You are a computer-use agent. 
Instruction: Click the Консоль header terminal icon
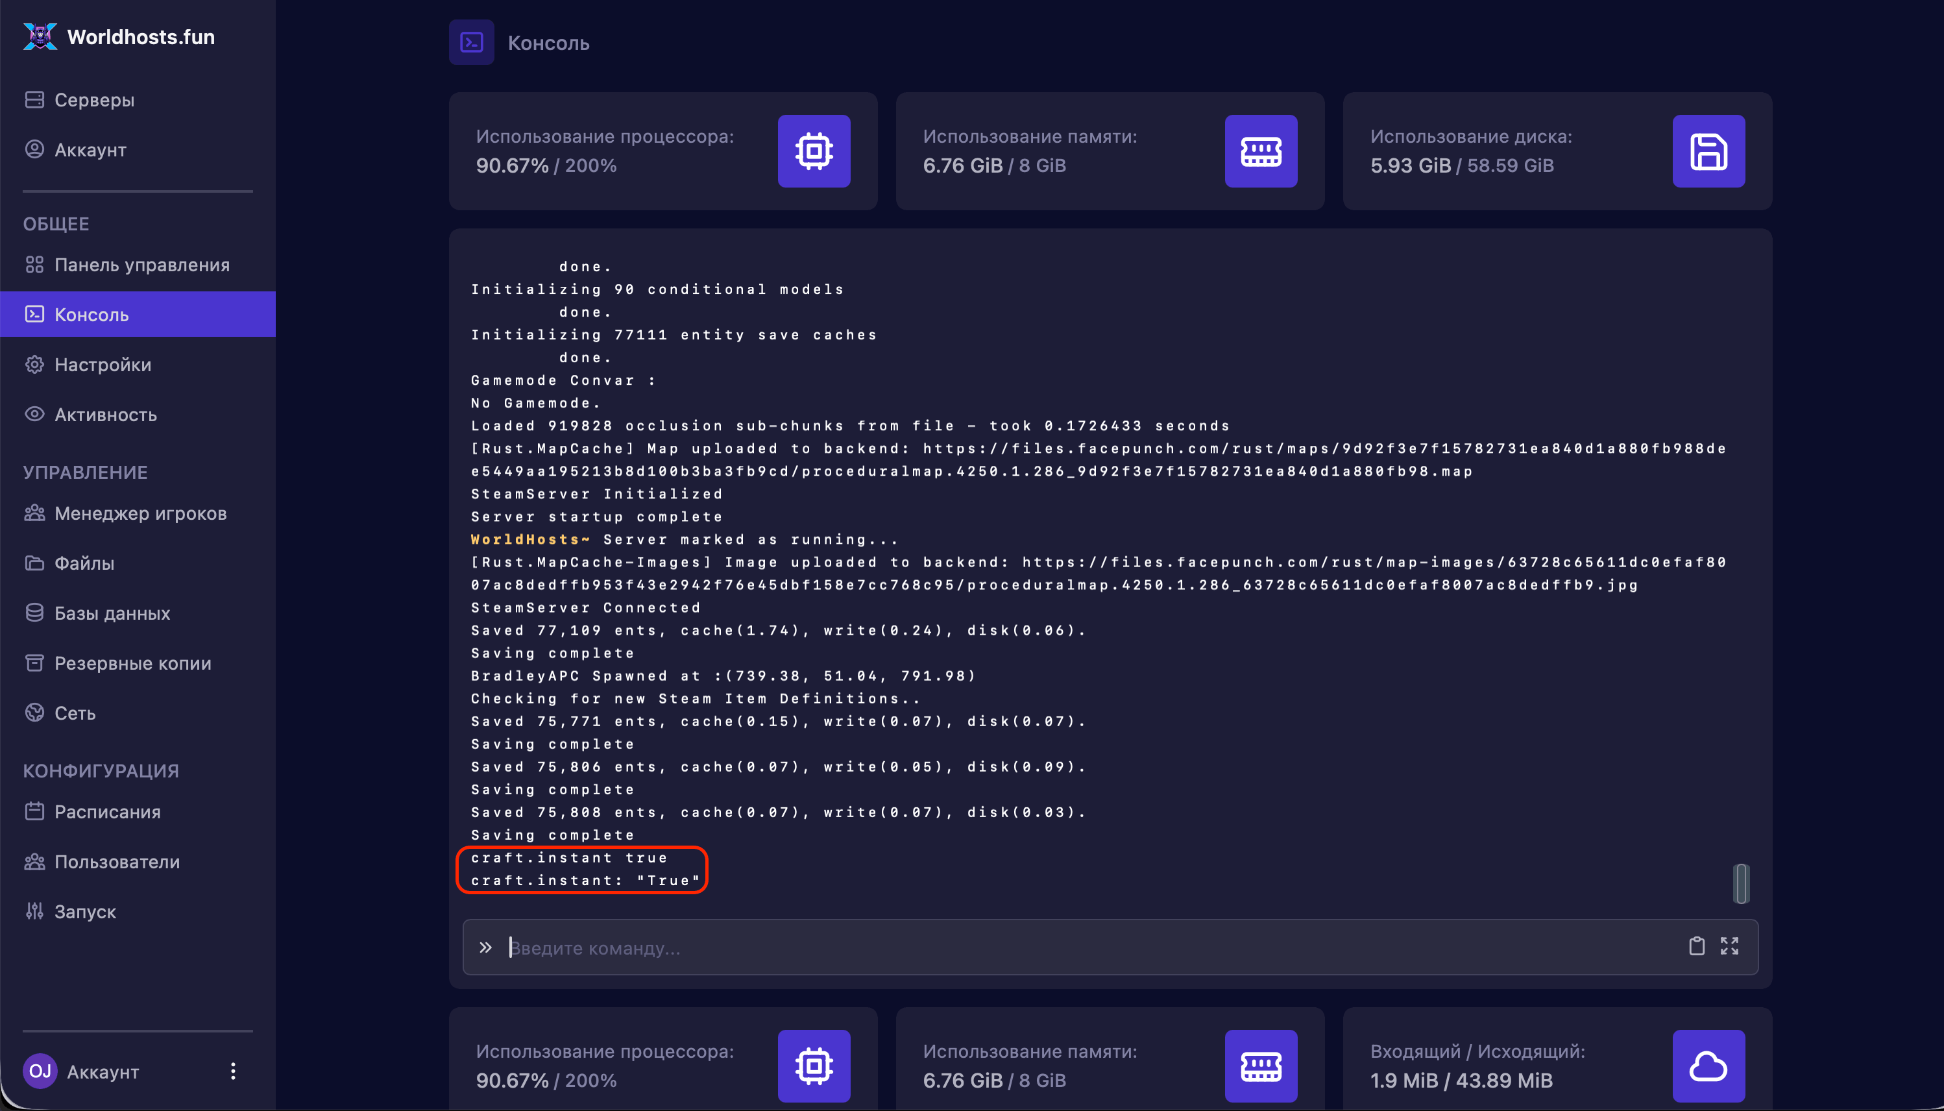point(472,43)
